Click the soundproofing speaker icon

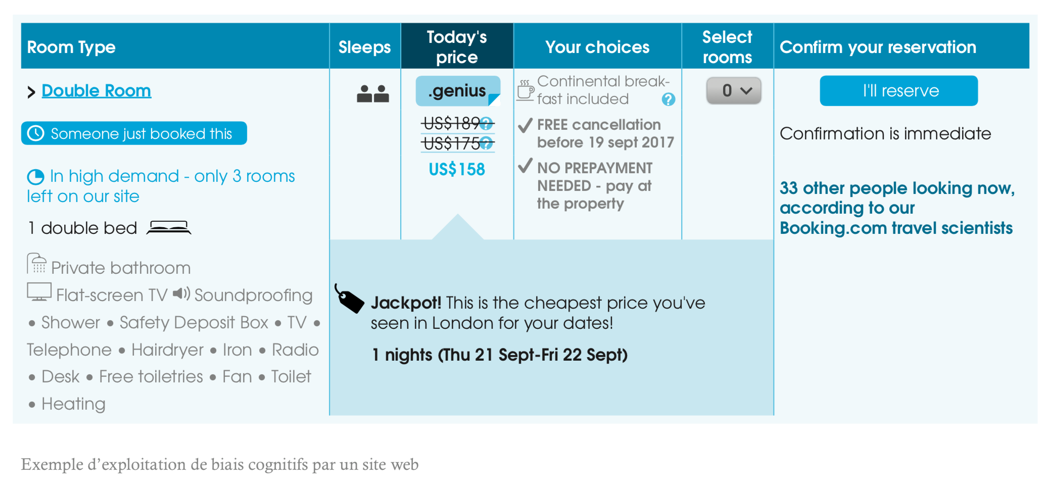pyautogui.click(x=181, y=294)
